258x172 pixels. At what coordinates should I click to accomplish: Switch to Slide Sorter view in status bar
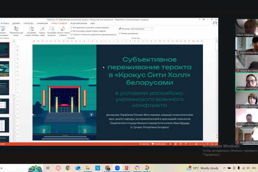175,144
